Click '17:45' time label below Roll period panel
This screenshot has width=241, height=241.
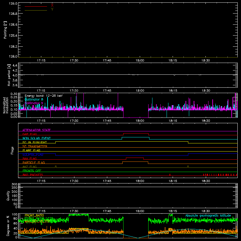(107, 91)
